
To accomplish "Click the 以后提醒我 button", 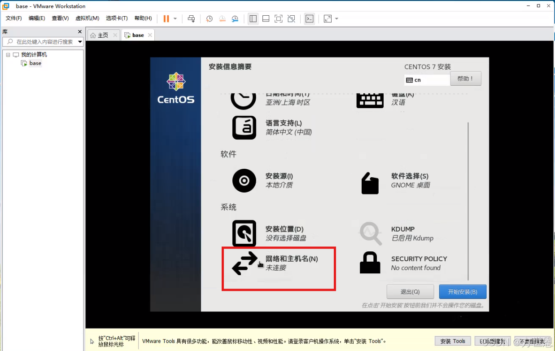I will click(492, 341).
